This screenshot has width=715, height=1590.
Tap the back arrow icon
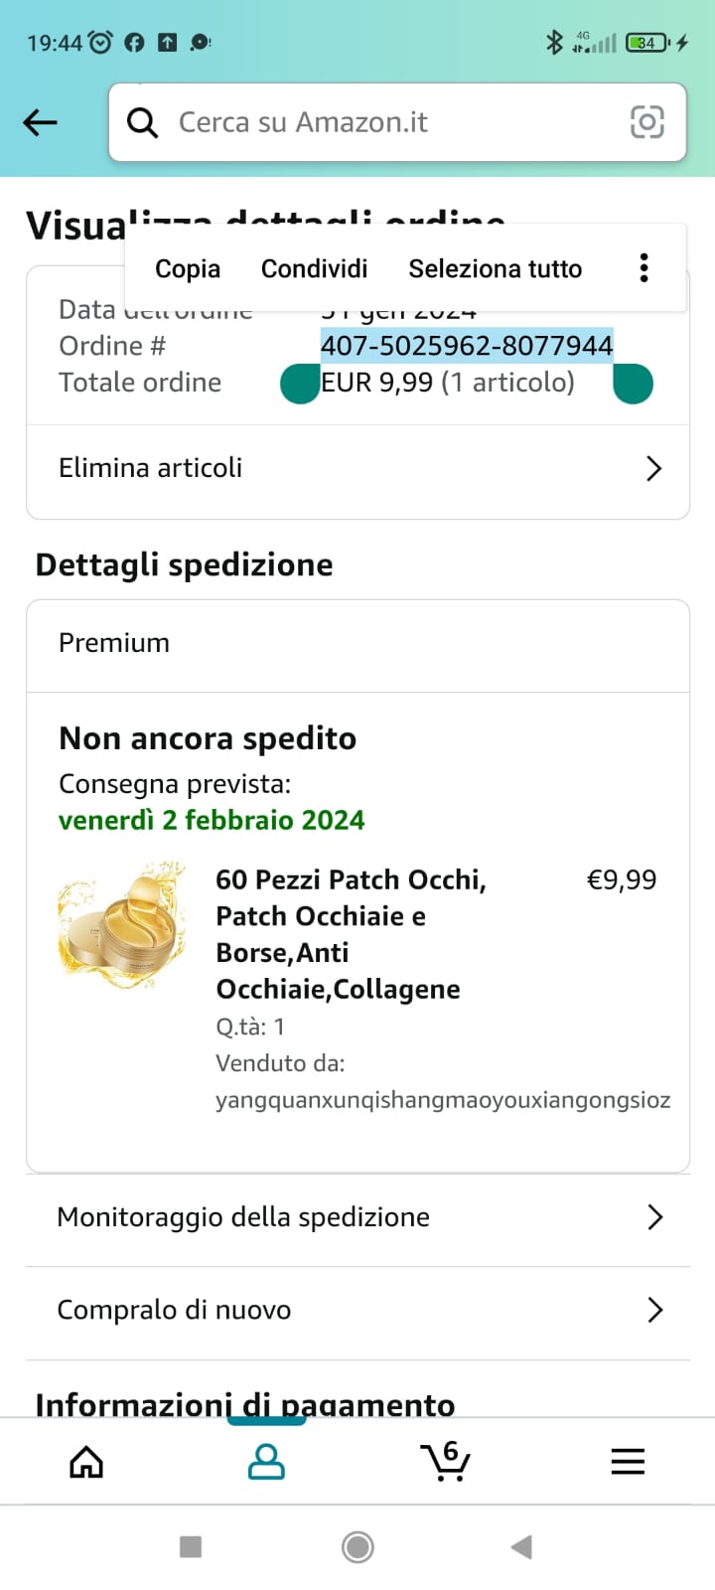click(x=41, y=122)
